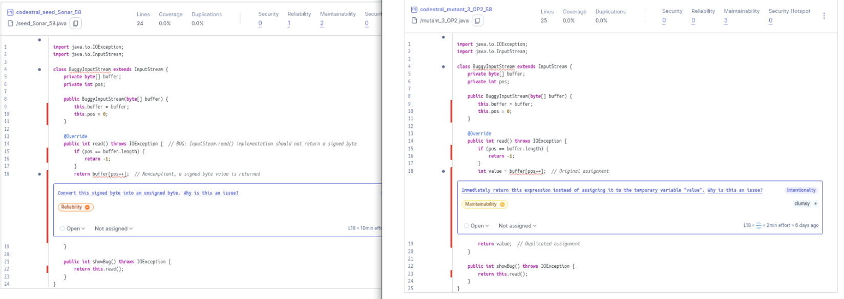Copy the /mutant_3_OP2.java path with the copy icon
844x299 pixels.
477,21
